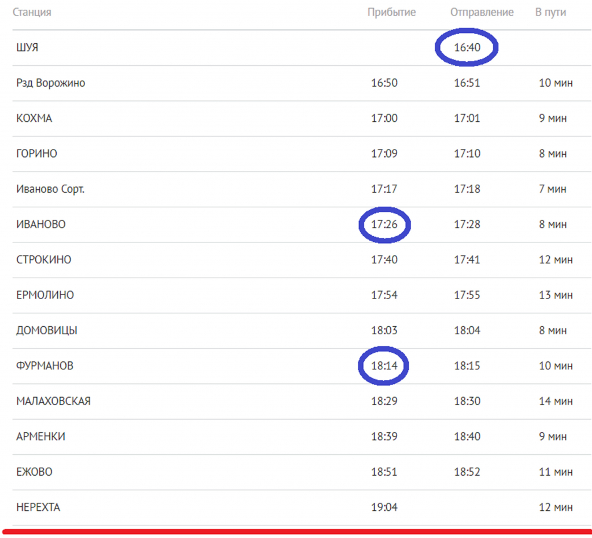Select the "7 мин" travel duration
The height and width of the screenshot is (538, 592).
(x=553, y=189)
